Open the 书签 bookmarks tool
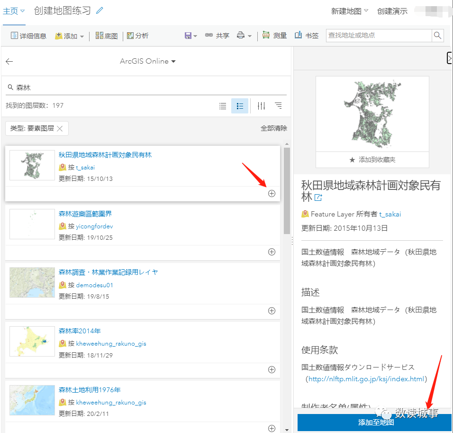The image size is (453, 433). [307, 35]
